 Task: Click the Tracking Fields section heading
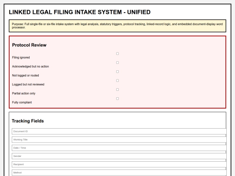coord(28,121)
